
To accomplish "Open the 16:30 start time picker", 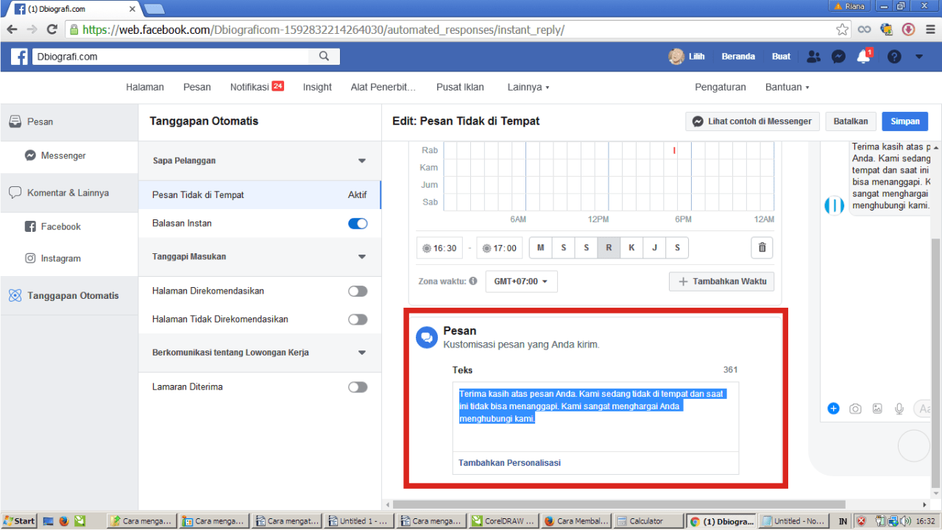I will click(439, 248).
